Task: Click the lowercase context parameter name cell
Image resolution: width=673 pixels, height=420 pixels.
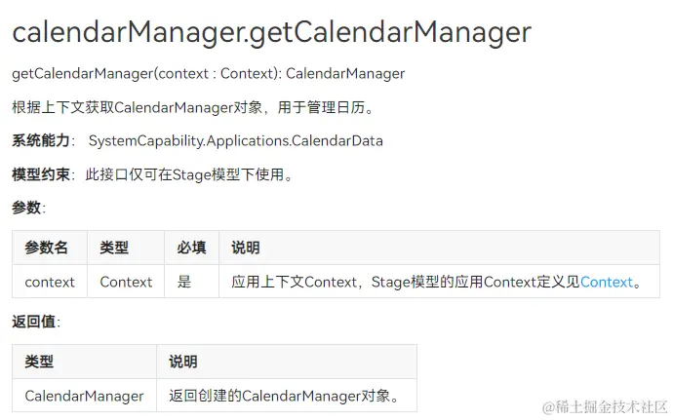Action: click(x=50, y=282)
